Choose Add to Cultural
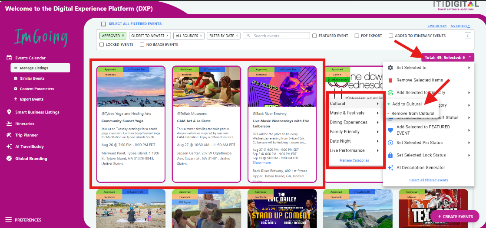Viewport: 486px width, 228px height. click(407, 104)
